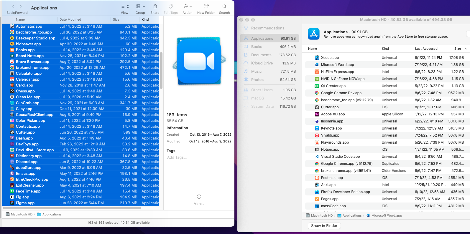The width and height of the screenshot is (470, 234).
Task: Select the HitFilm Express.app icon
Action: point(317,72)
